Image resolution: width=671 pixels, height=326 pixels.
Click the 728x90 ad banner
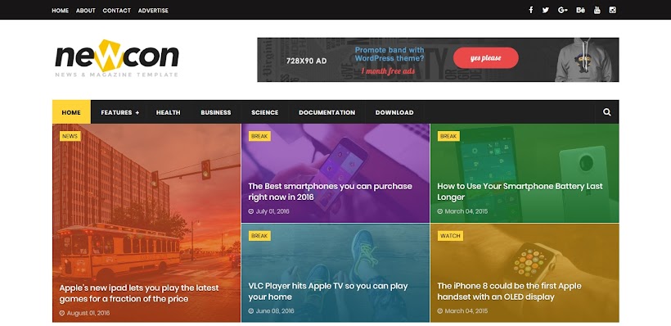tap(438, 60)
